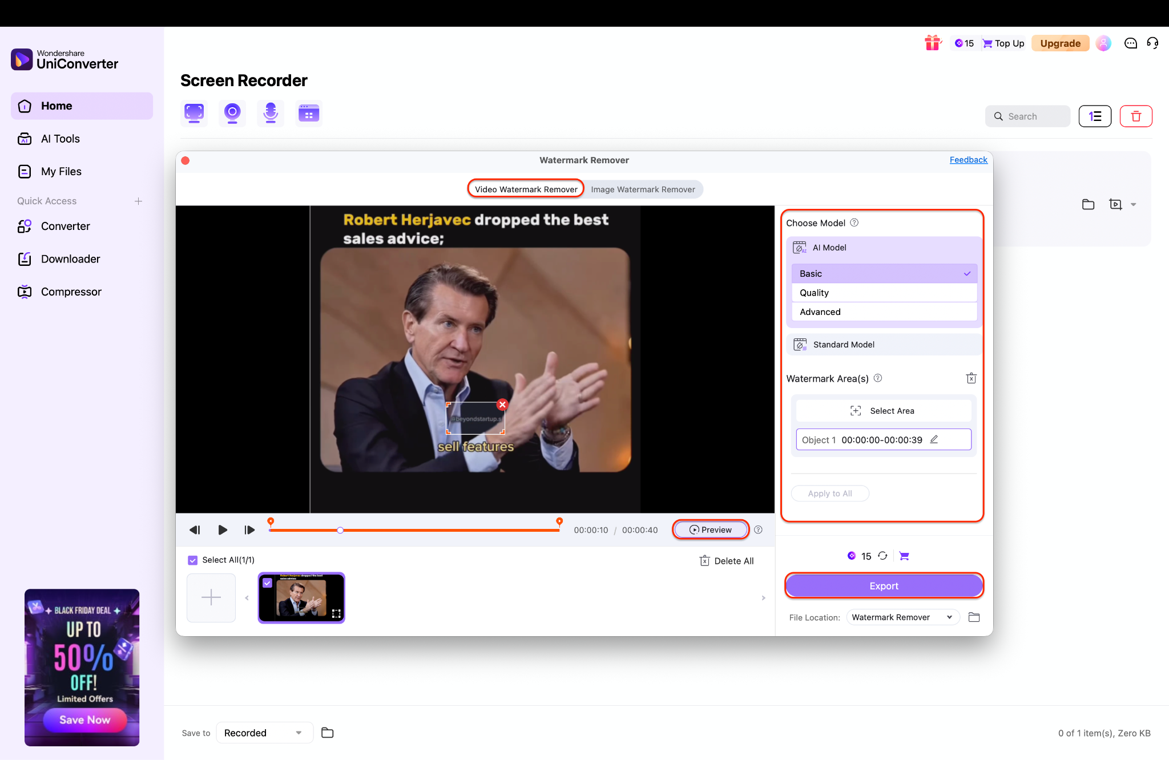Click the Export button

point(884,586)
